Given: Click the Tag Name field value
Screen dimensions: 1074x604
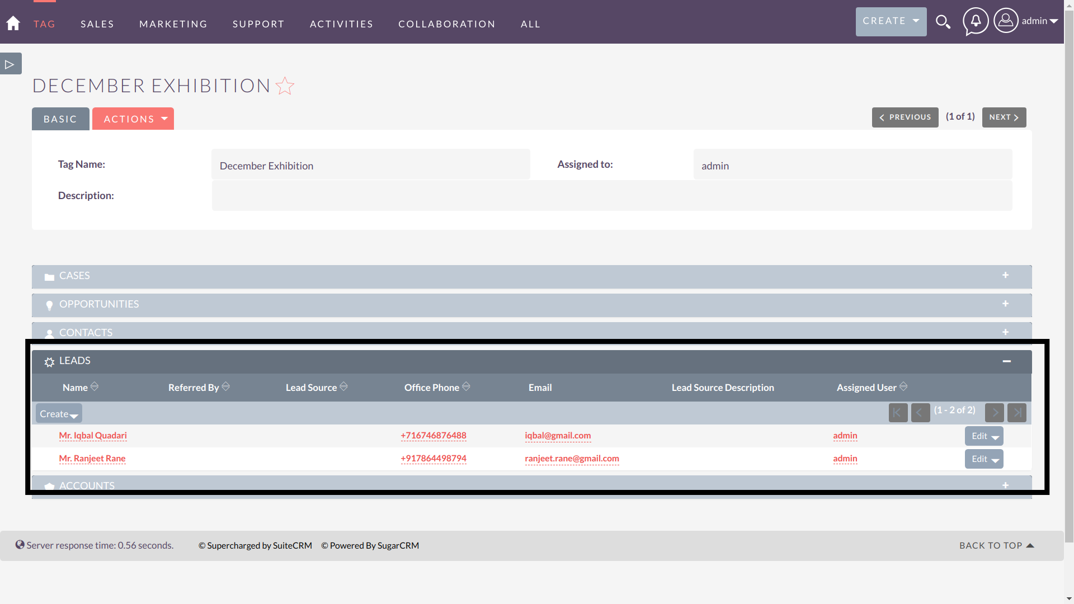Looking at the screenshot, I should [x=371, y=164].
